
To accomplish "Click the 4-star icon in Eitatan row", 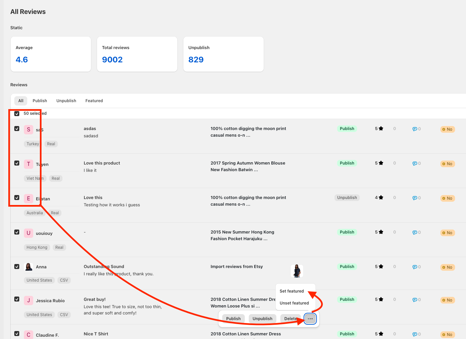I will click(381, 197).
